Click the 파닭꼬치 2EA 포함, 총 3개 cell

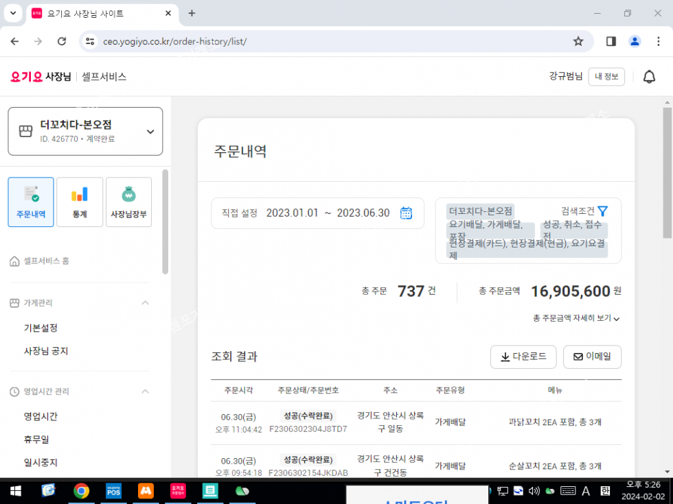[555, 422]
